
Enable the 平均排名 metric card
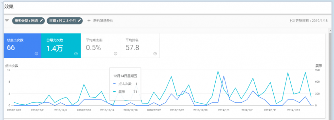coord(140,45)
